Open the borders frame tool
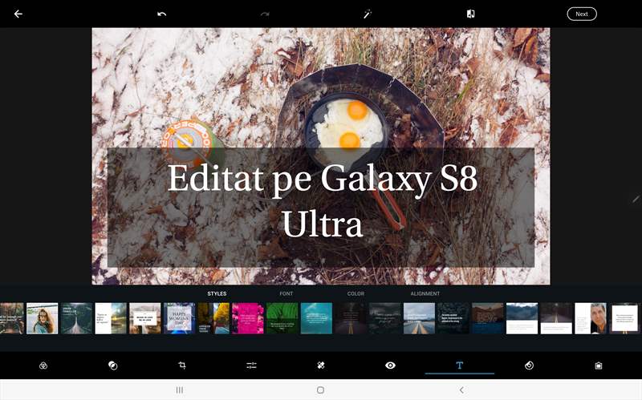The image size is (642, 400). pyautogui.click(x=598, y=366)
